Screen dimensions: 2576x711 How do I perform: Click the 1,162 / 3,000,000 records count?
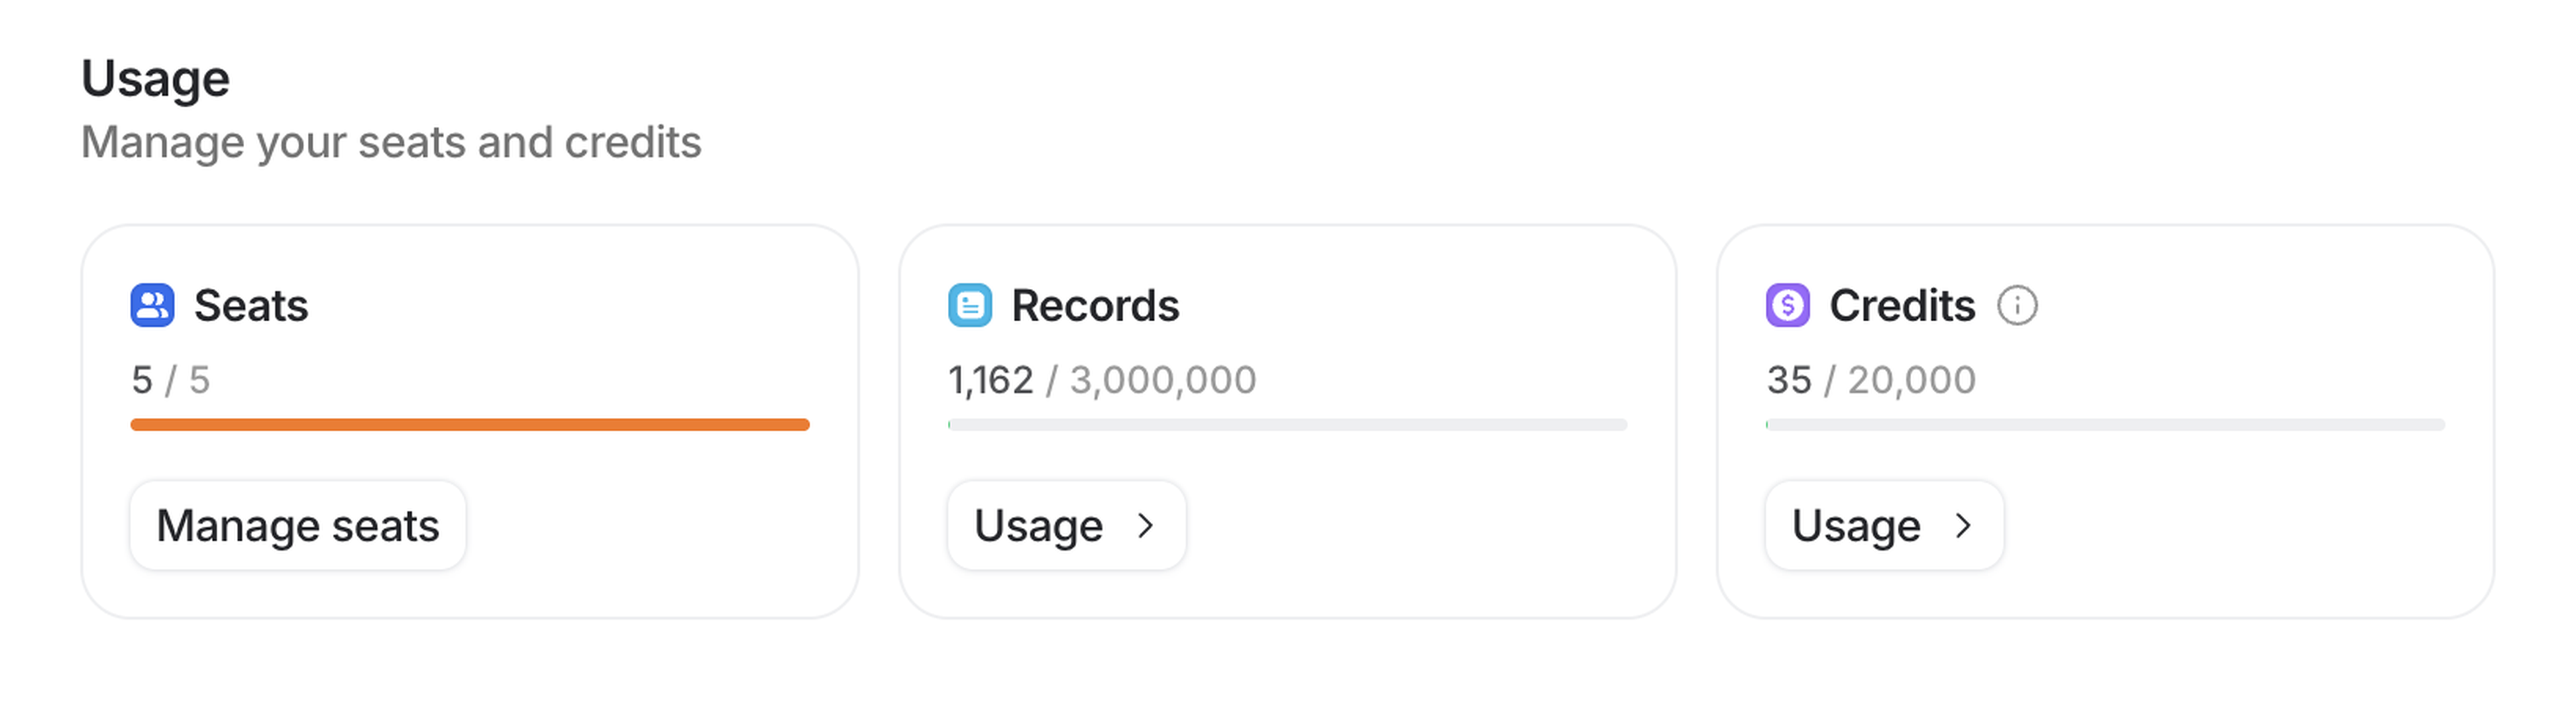[1103, 379]
